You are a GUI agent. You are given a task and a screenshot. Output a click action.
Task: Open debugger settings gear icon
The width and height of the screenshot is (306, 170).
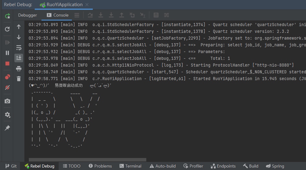(x=7, y=115)
